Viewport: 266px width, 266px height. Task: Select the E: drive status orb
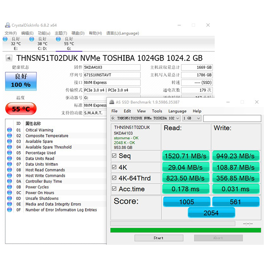[x=5, y=39]
